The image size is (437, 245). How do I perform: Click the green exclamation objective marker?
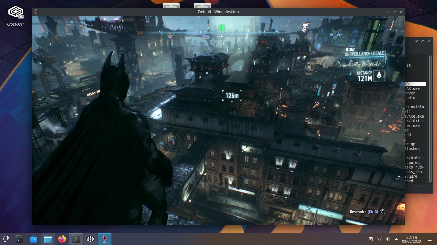222,27
